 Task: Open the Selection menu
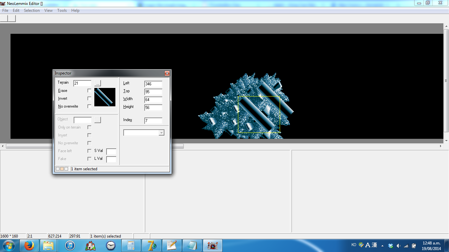click(32, 10)
